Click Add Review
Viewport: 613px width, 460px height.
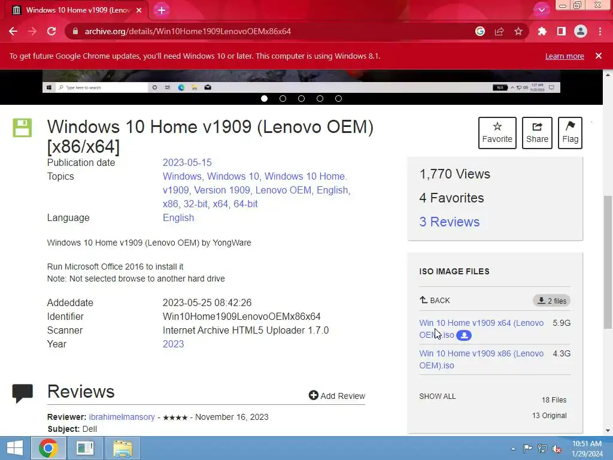coord(337,396)
